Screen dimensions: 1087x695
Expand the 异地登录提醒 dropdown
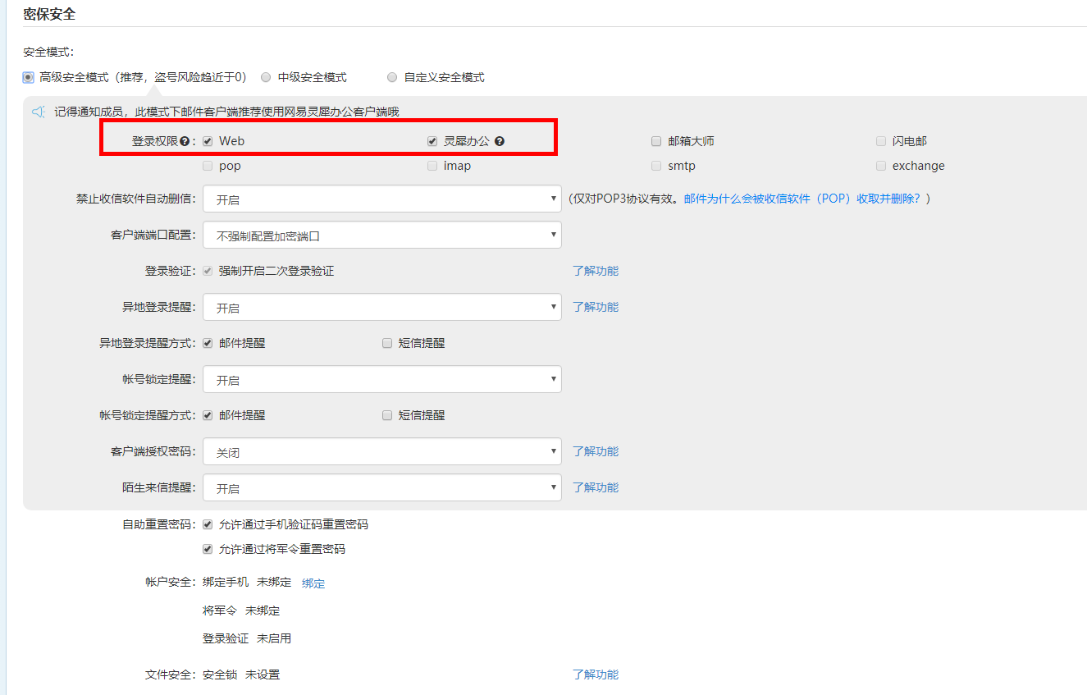click(381, 308)
